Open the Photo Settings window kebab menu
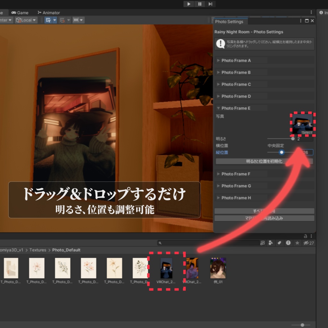The width and height of the screenshot is (328, 328). click(x=300, y=21)
